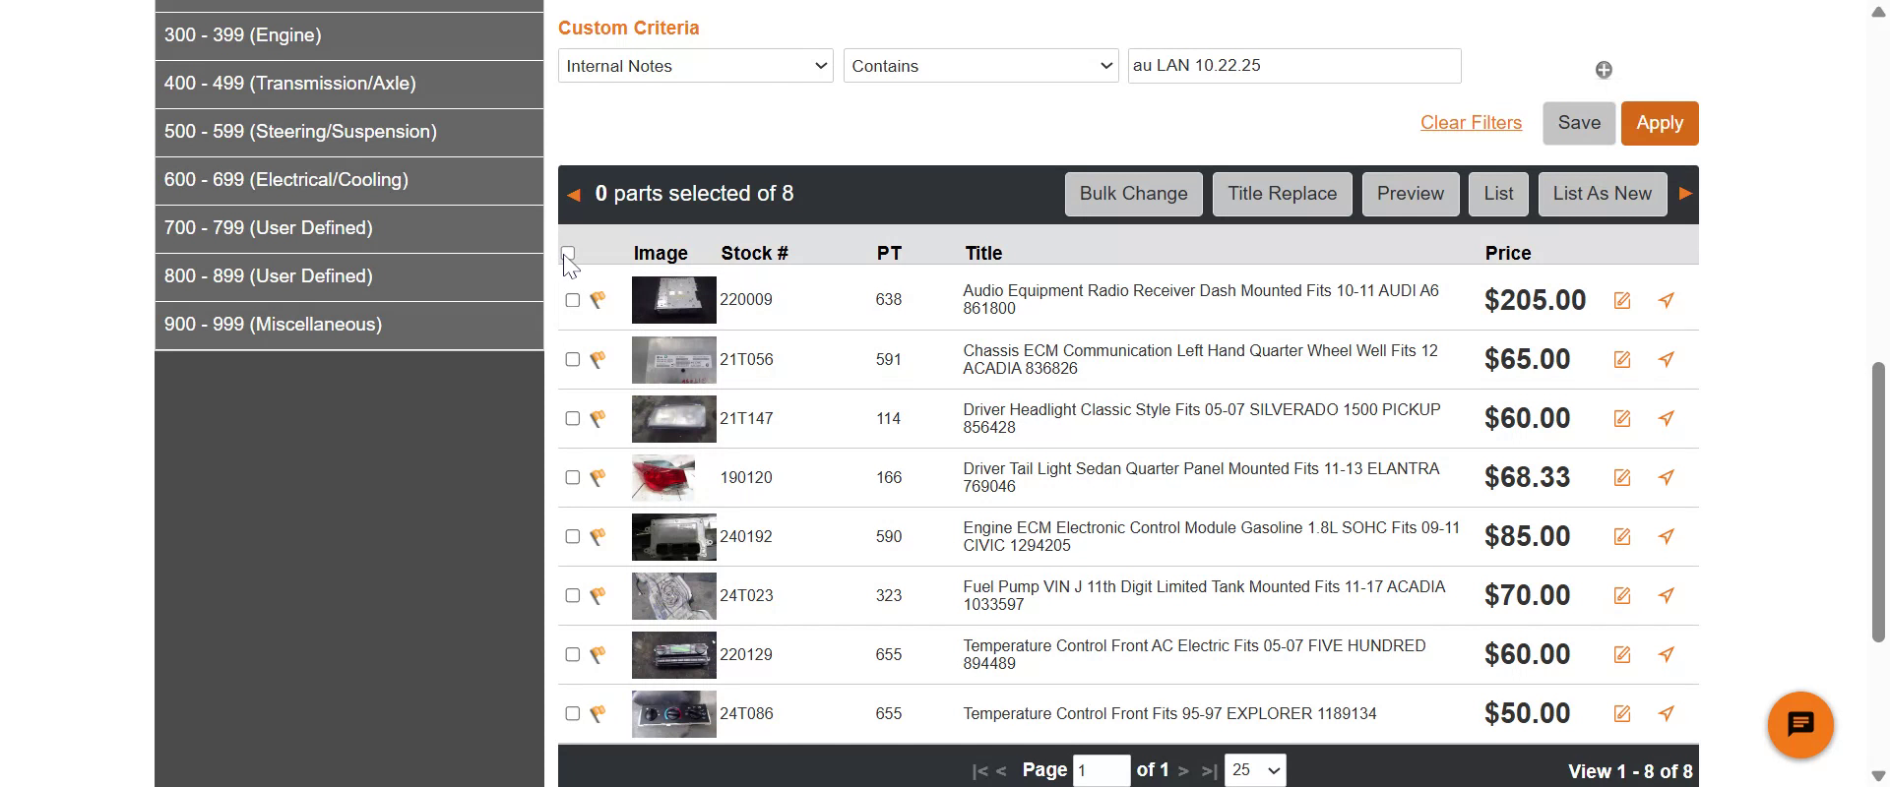This screenshot has width=1890, height=787.
Task: Click the Clear Filters link
Action: pyautogui.click(x=1471, y=123)
